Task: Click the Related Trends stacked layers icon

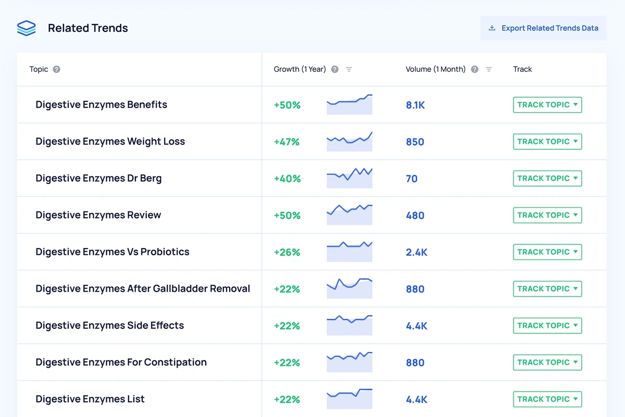Action: coord(26,28)
